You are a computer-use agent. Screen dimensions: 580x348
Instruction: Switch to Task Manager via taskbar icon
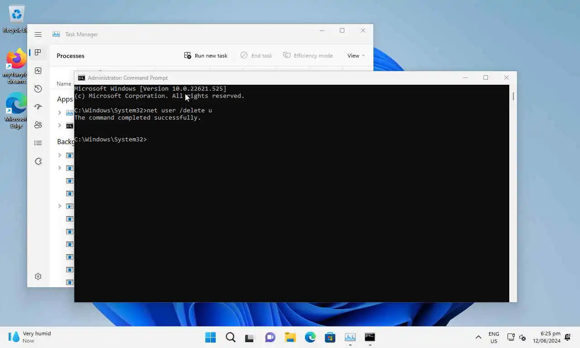tap(350, 337)
